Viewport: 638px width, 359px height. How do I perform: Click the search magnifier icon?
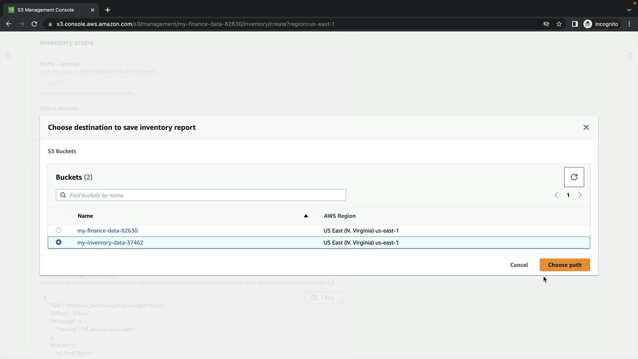[x=63, y=195]
